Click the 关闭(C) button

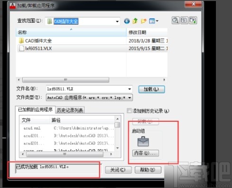[118, 170]
